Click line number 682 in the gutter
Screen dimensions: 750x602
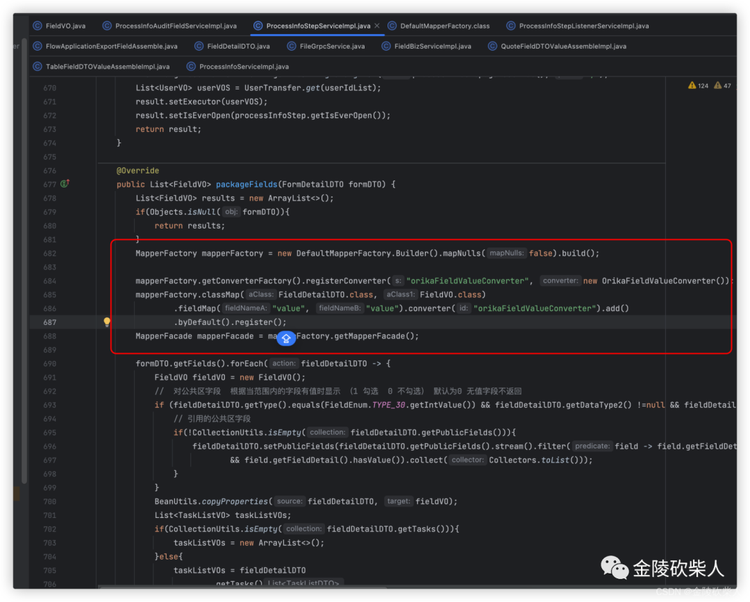[x=50, y=253]
